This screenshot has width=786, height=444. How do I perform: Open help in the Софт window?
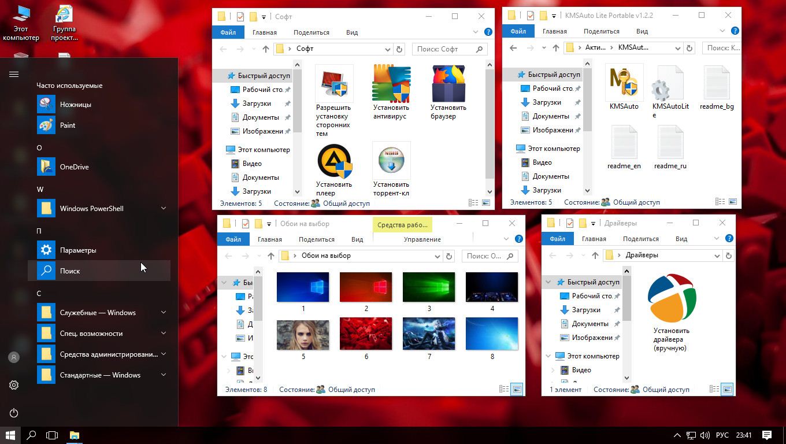488,32
